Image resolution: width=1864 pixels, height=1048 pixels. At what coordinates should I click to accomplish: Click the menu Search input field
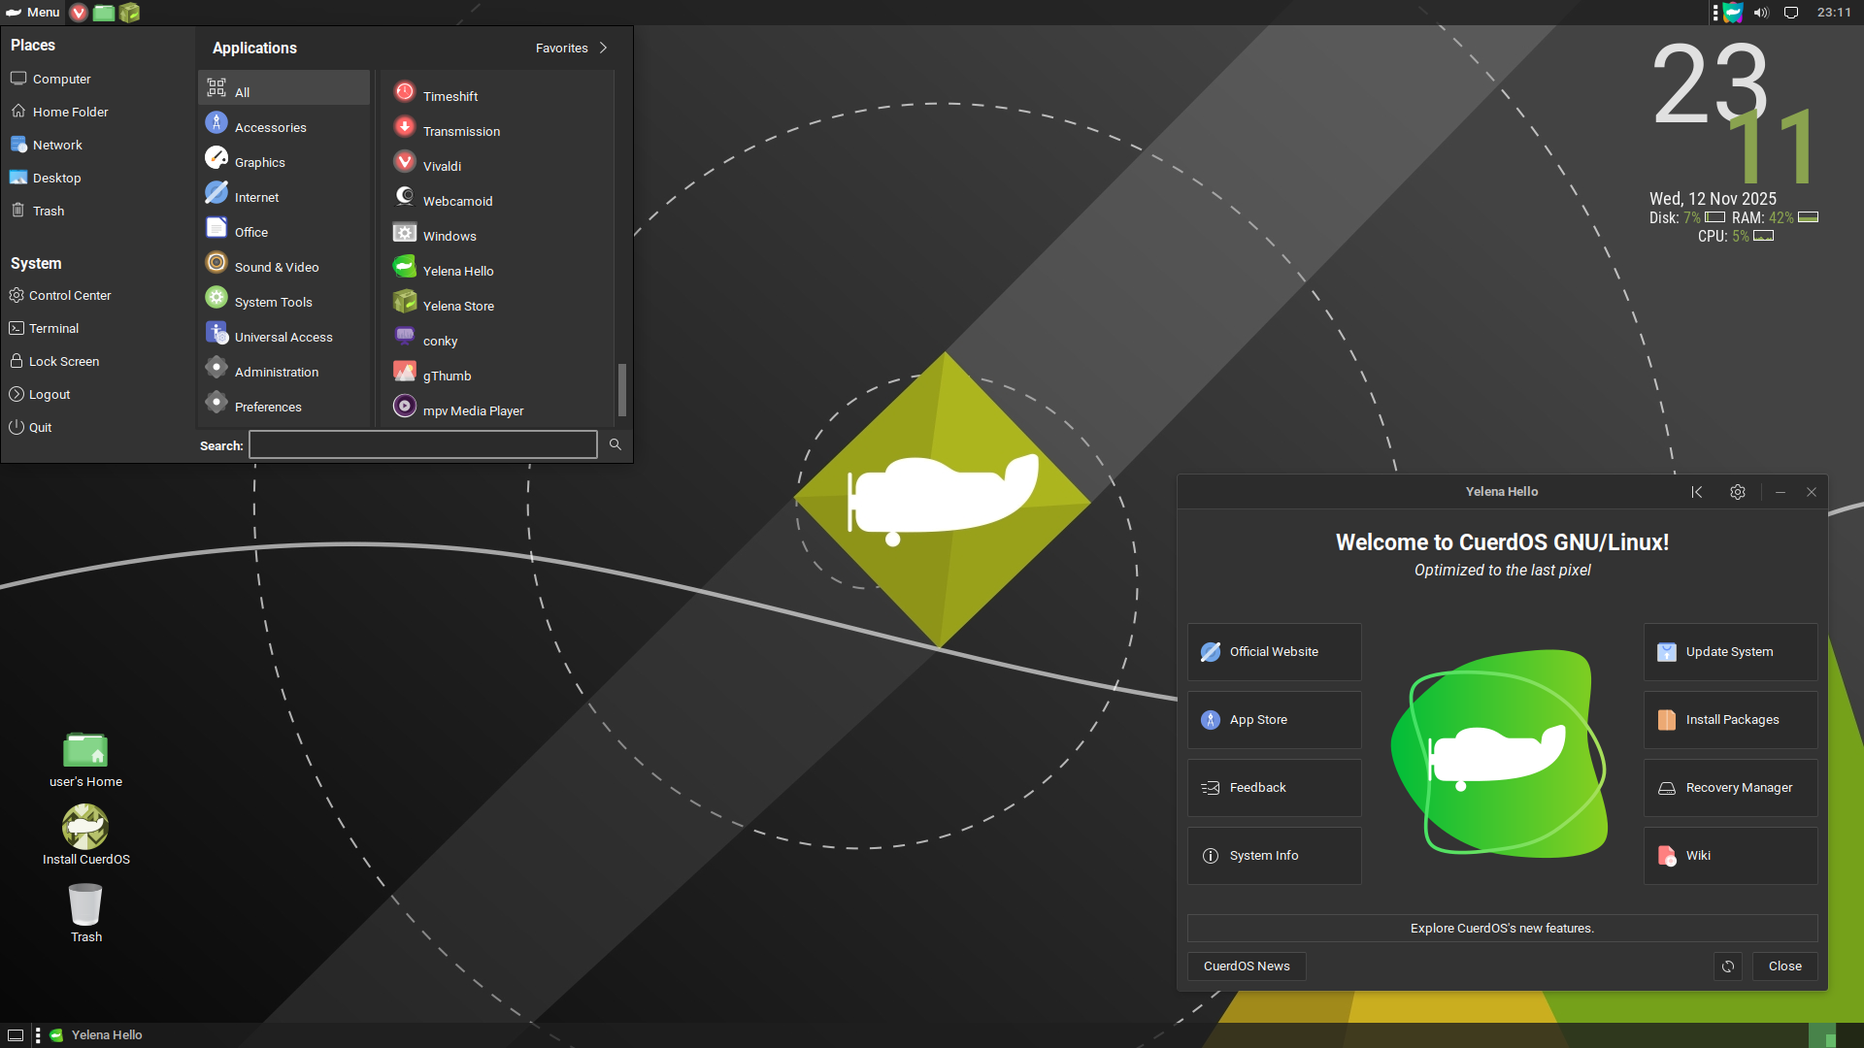[422, 445]
